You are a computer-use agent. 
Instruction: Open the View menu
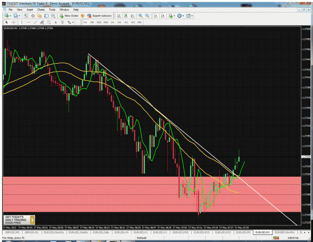click(x=20, y=10)
